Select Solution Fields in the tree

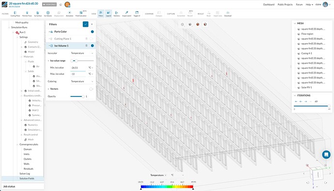coord(27,178)
